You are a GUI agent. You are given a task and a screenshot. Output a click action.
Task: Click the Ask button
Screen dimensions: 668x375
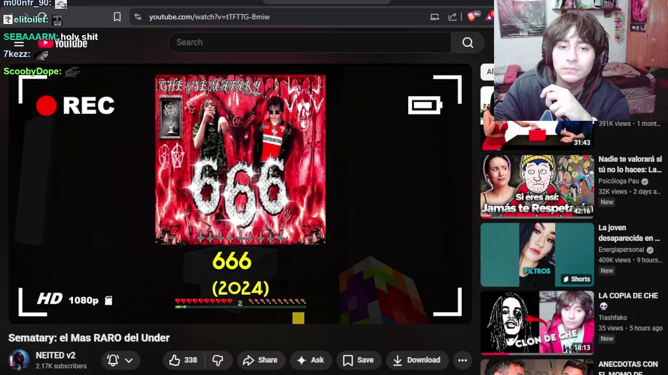click(x=311, y=360)
